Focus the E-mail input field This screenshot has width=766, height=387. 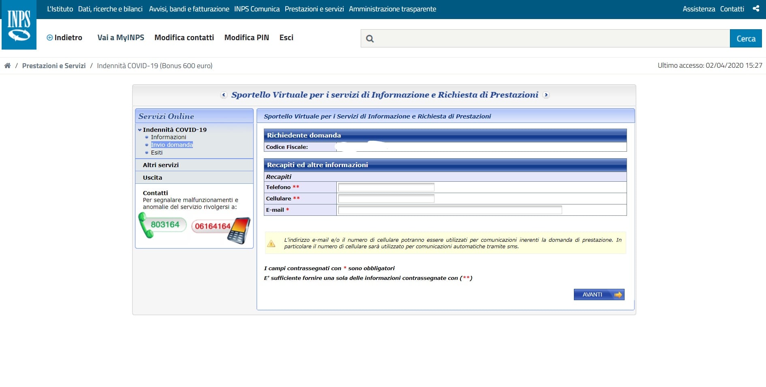point(450,210)
